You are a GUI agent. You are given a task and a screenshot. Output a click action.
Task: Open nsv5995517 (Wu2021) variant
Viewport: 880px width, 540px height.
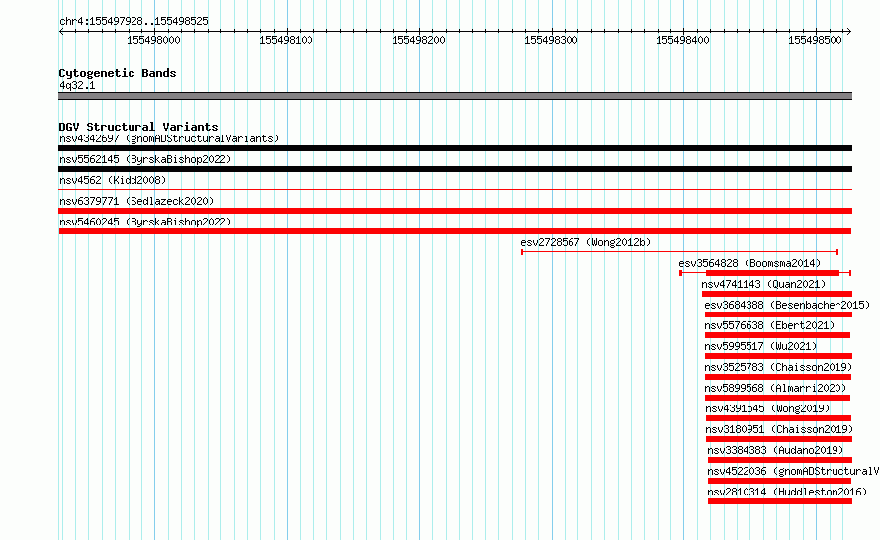click(760, 346)
